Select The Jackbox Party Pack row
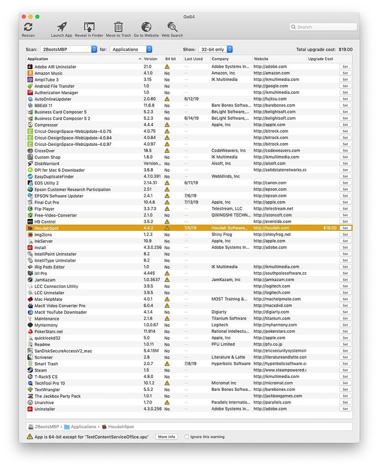Viewport: 378px width, 468px height. pyautogui.click(x=189, y=396)
